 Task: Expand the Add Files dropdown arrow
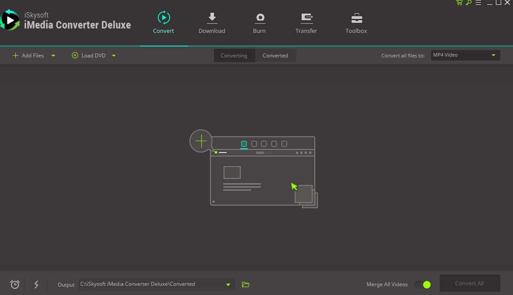coord(53,55)
